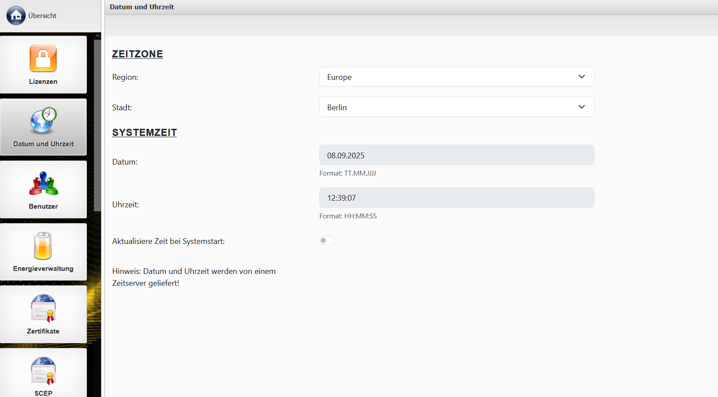Click the Übersicht label text
The image size is (718, 397).
42,16
